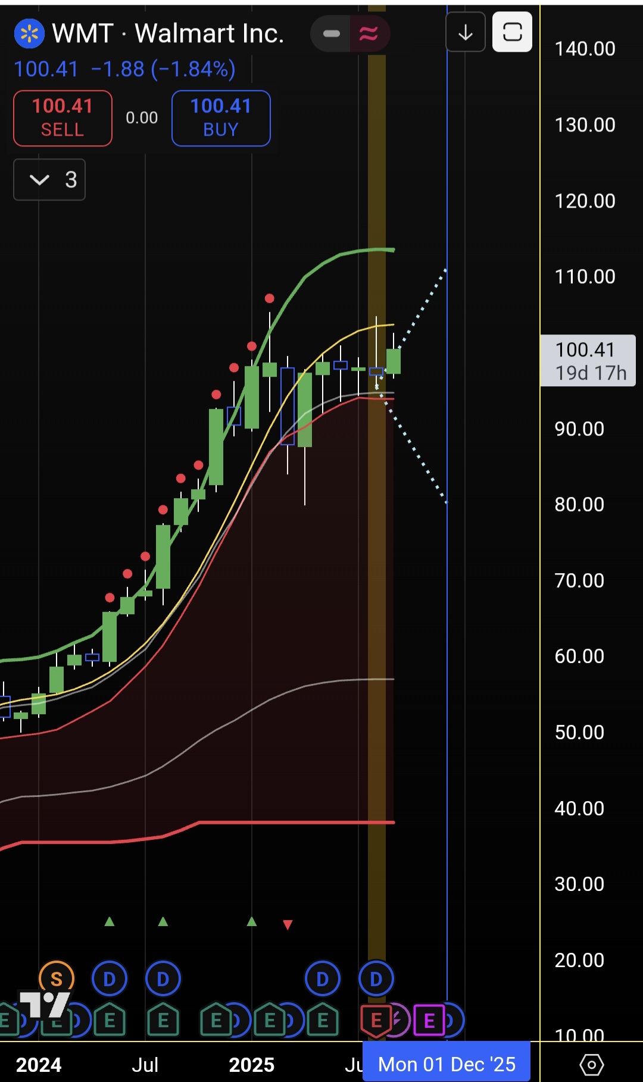Click the 20.00 price axis label
Image resolution: width=643 pixels, height=1082 pixels.
(579, 961)
